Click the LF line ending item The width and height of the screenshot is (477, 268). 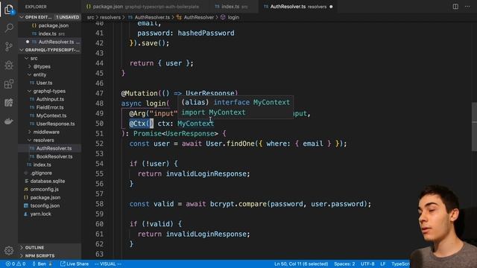pyautogui.click(x=382, y=264)
